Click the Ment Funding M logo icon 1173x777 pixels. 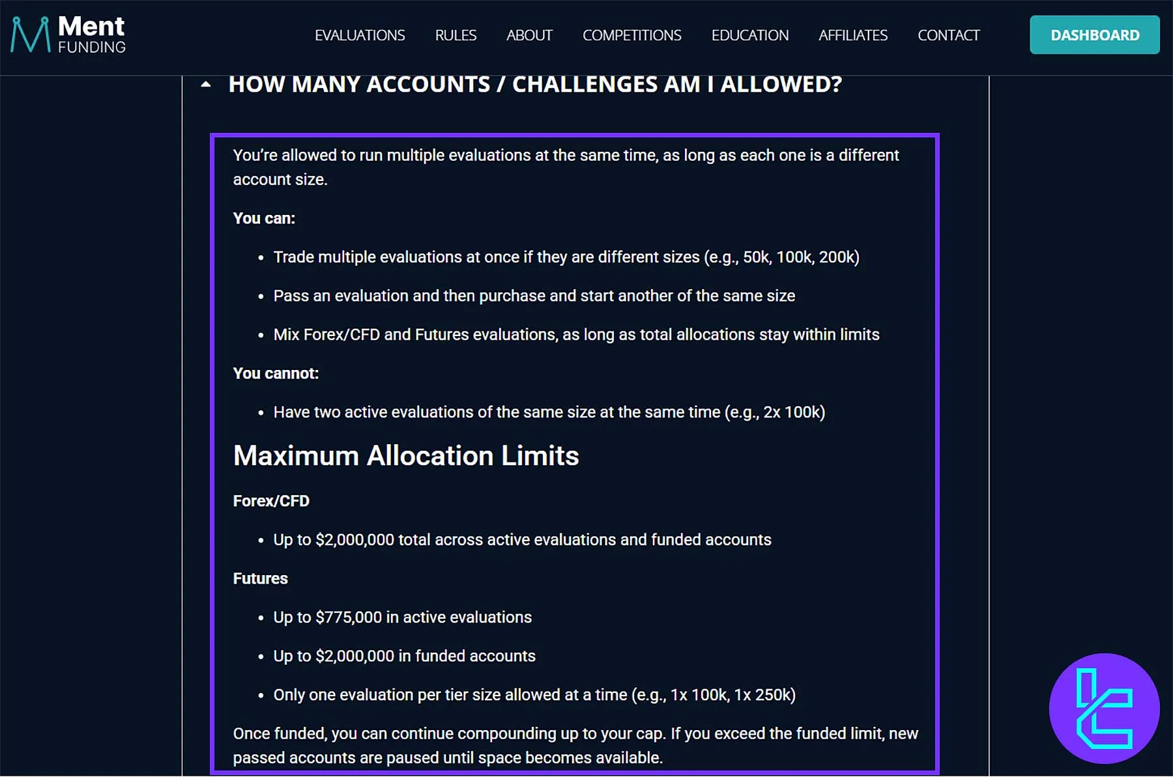click(30, 35)
